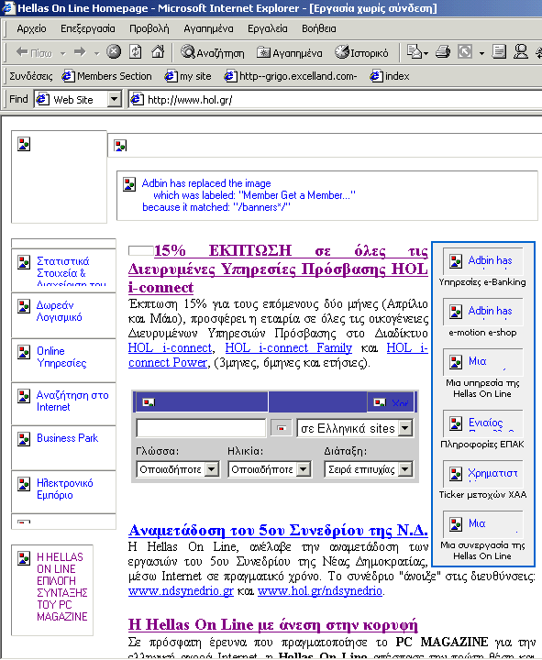Screen dimensions: 542x660
Task: Open the Βοήθεια menu
Action: point(319,28)
